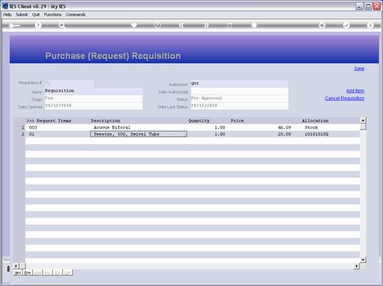The image size is (383, 286).
Task: Click the list scrollbar down arrow
Action: [363, 260]
